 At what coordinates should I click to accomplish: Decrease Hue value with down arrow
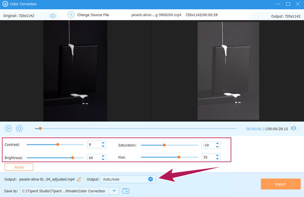coord(217,159)
